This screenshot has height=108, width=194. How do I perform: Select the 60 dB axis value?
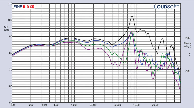click(x=10, y=86)
